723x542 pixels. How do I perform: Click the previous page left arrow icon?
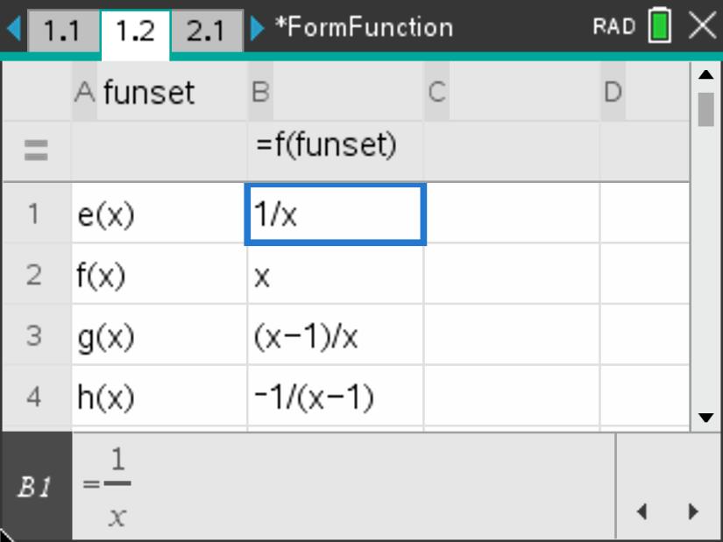12,29
